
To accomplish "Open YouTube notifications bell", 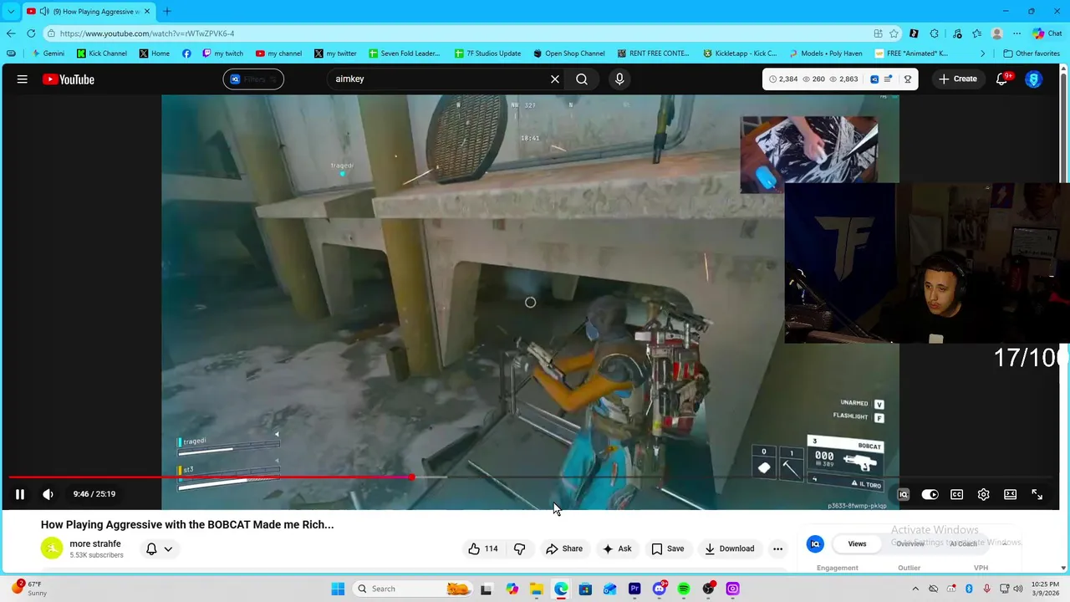I will pyautogui.click(x=1002, y=79).
